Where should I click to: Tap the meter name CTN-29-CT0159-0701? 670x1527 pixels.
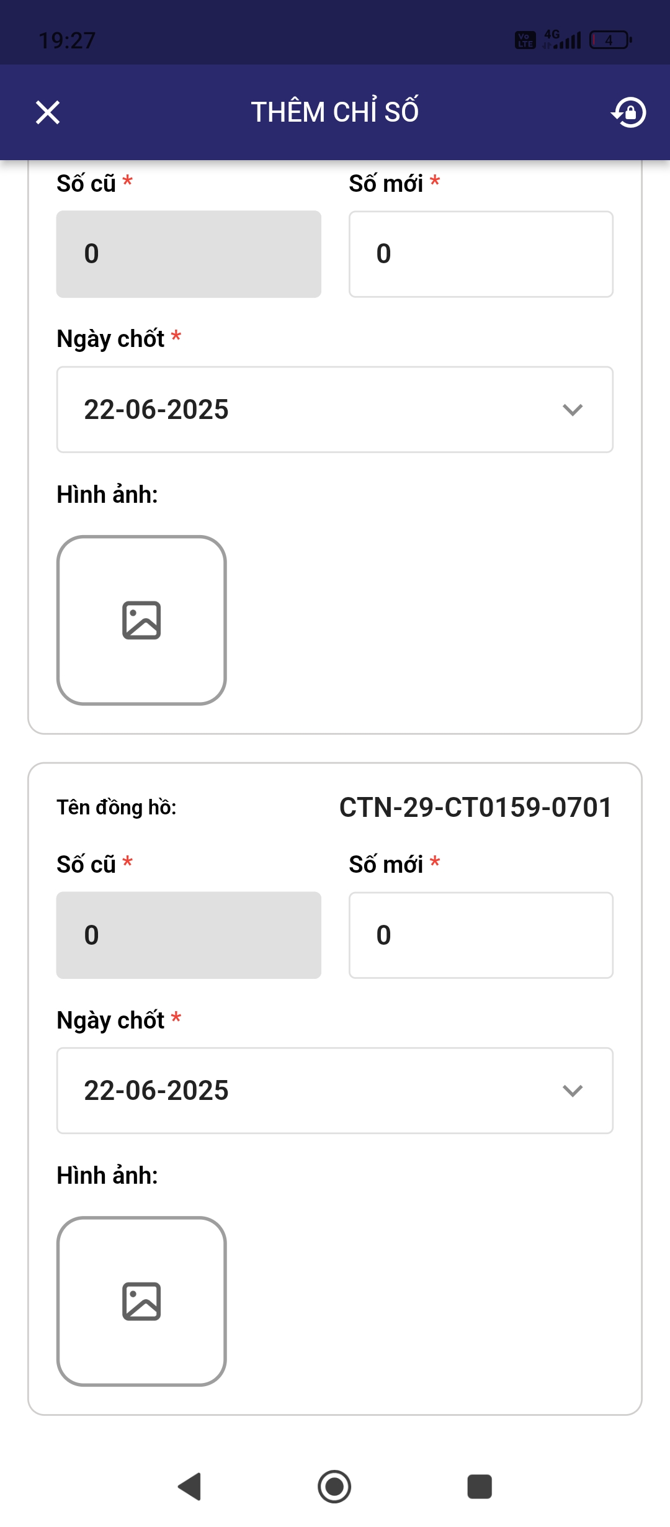coord(475,808)
